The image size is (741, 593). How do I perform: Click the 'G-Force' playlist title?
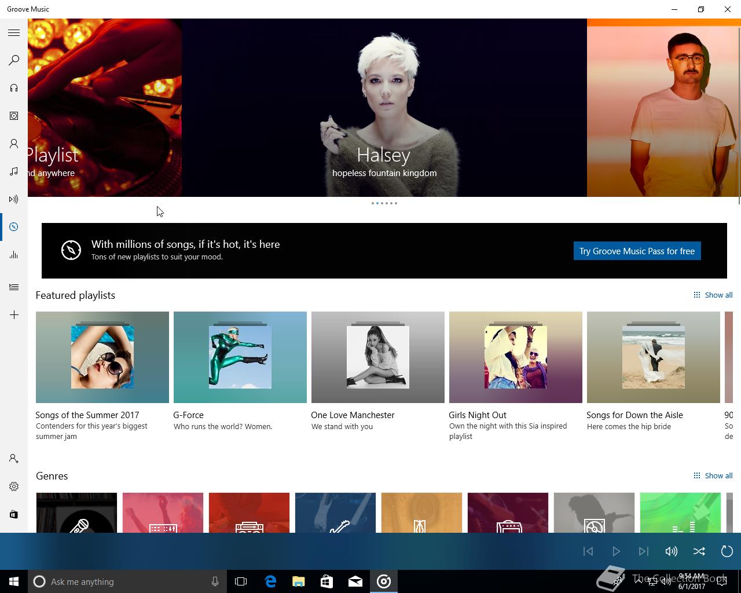[x=189, y=415]
